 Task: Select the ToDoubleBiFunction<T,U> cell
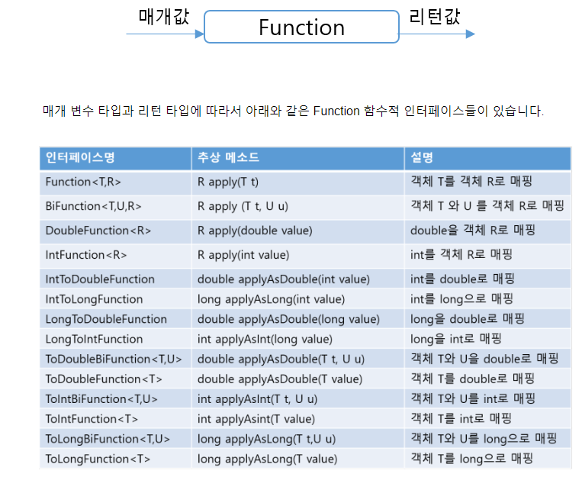(x=115, y=359)
